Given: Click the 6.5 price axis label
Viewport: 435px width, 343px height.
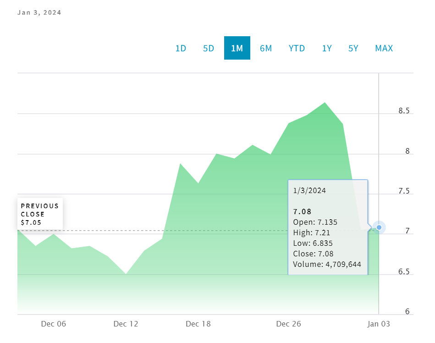Looking at the screenshot, I should [404, 272].
